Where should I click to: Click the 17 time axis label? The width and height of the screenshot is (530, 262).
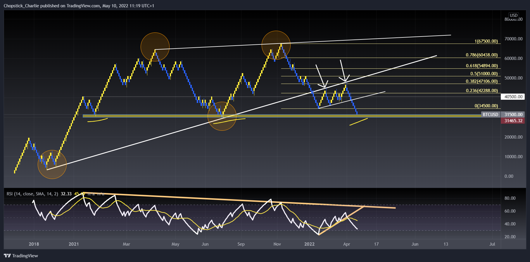[x=376, y=244]
